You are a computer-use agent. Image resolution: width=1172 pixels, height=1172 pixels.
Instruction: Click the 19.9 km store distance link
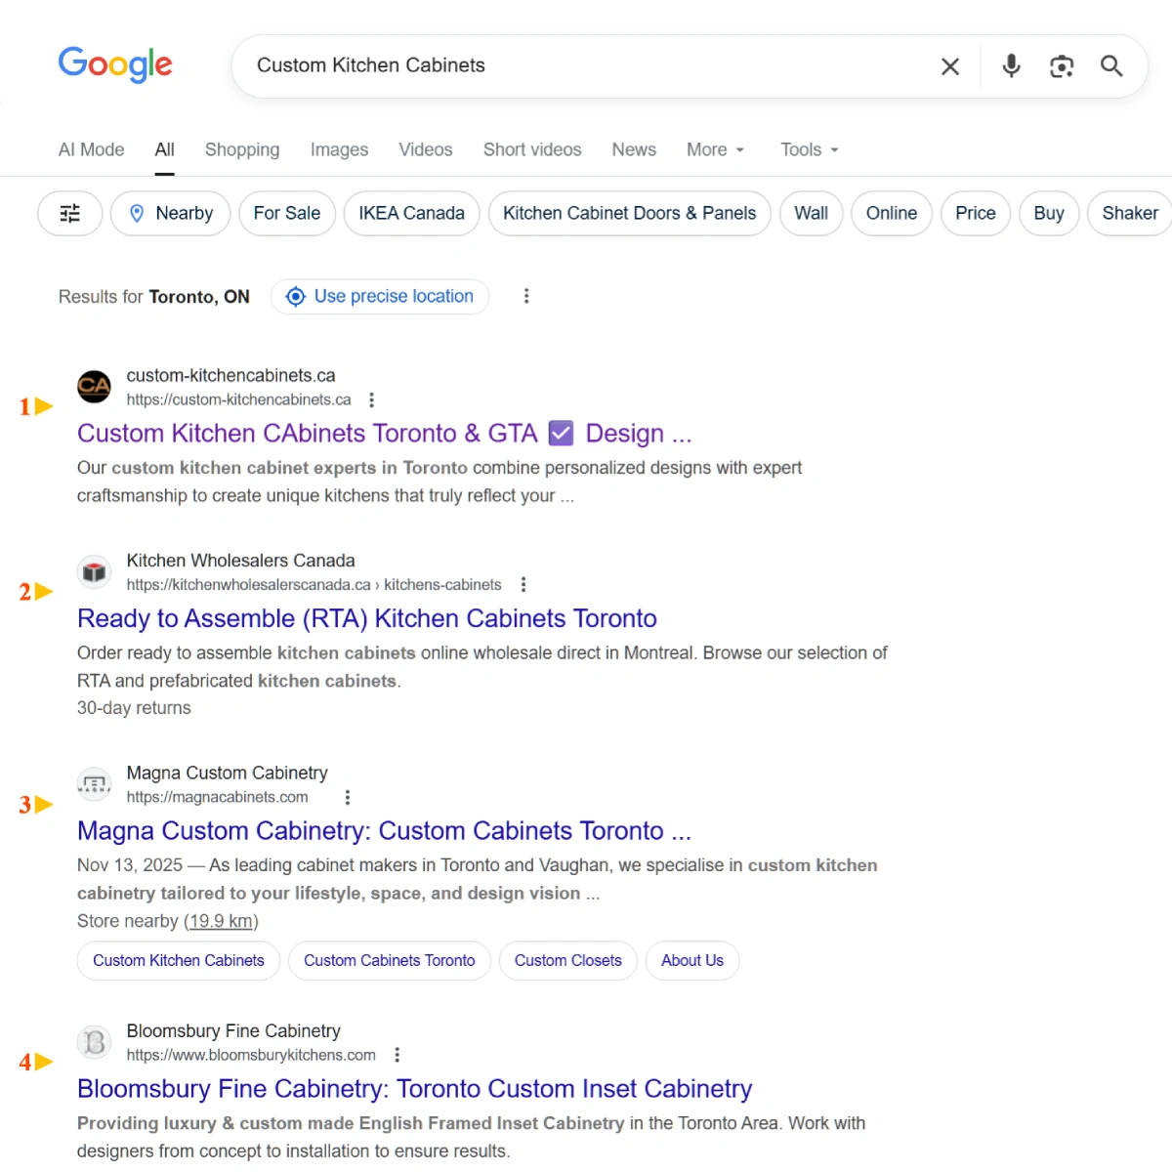pyautogui.click(x=221, y=921)
